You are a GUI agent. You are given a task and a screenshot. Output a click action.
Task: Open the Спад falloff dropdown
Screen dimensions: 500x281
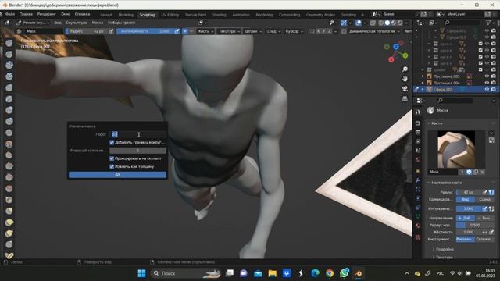273,31
